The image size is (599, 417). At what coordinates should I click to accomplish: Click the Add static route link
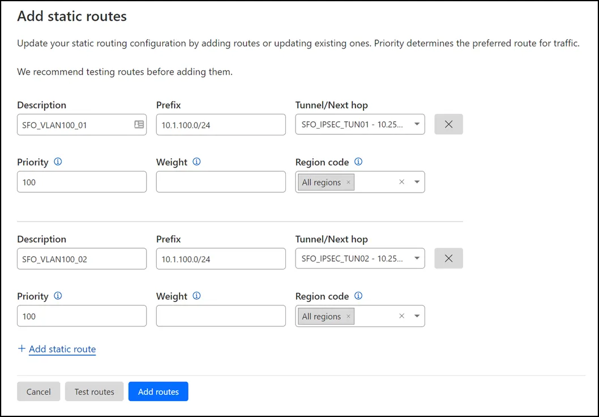(x=57, y=349)
